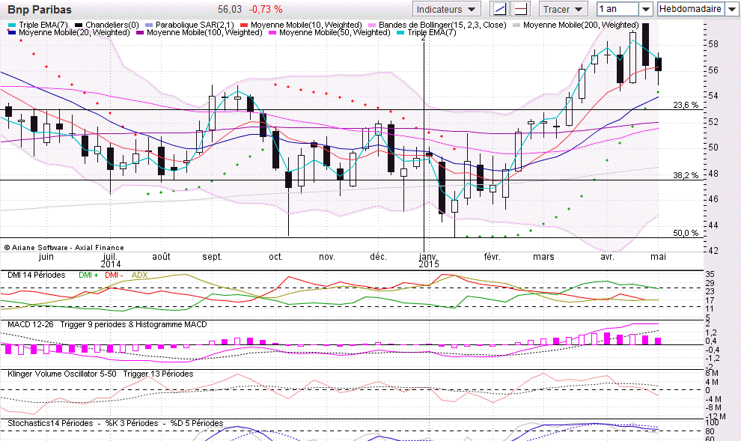Click the Moyenne Mobile(50, Weighted) legend label
This screenshot has height=441, width=741.
(335, 32)
